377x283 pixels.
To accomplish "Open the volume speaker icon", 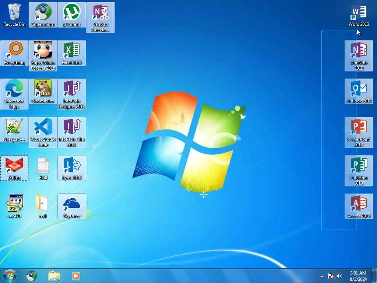I will coord(339,276).
